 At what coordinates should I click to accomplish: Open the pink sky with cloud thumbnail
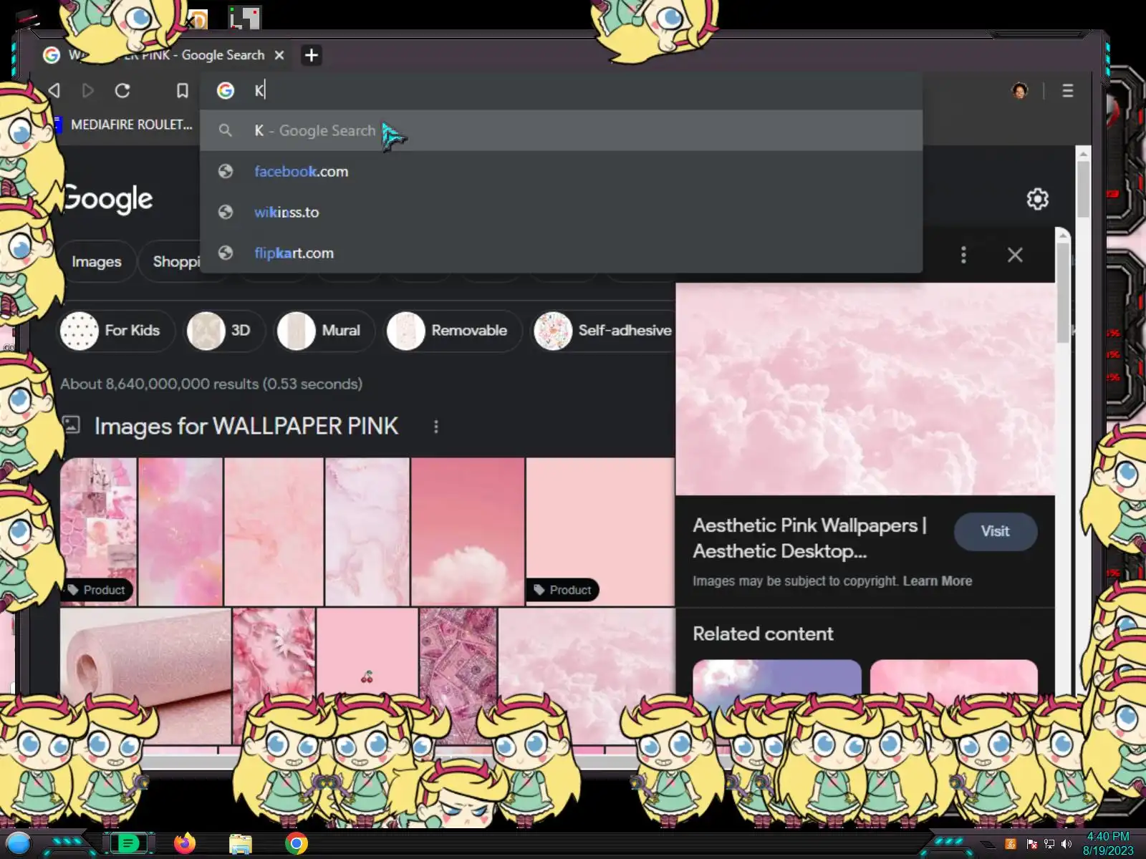tap(468, 532)
